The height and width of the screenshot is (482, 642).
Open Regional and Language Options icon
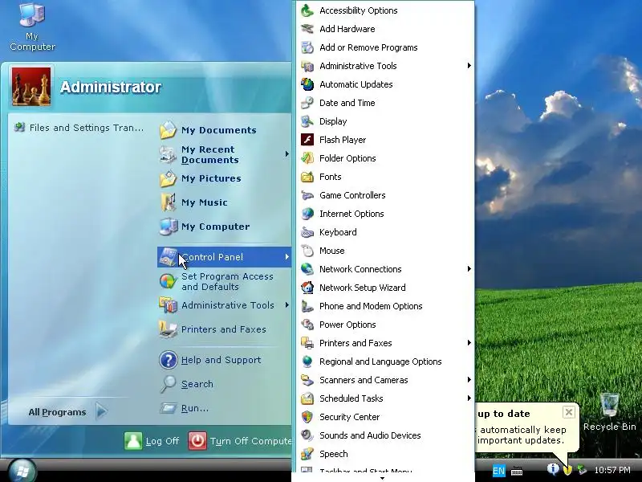pos(307,361)
